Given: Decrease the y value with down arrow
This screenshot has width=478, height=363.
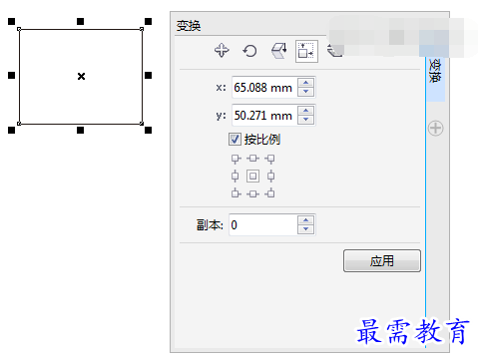Looking at the screenshot, I should [x=306, y=120].
